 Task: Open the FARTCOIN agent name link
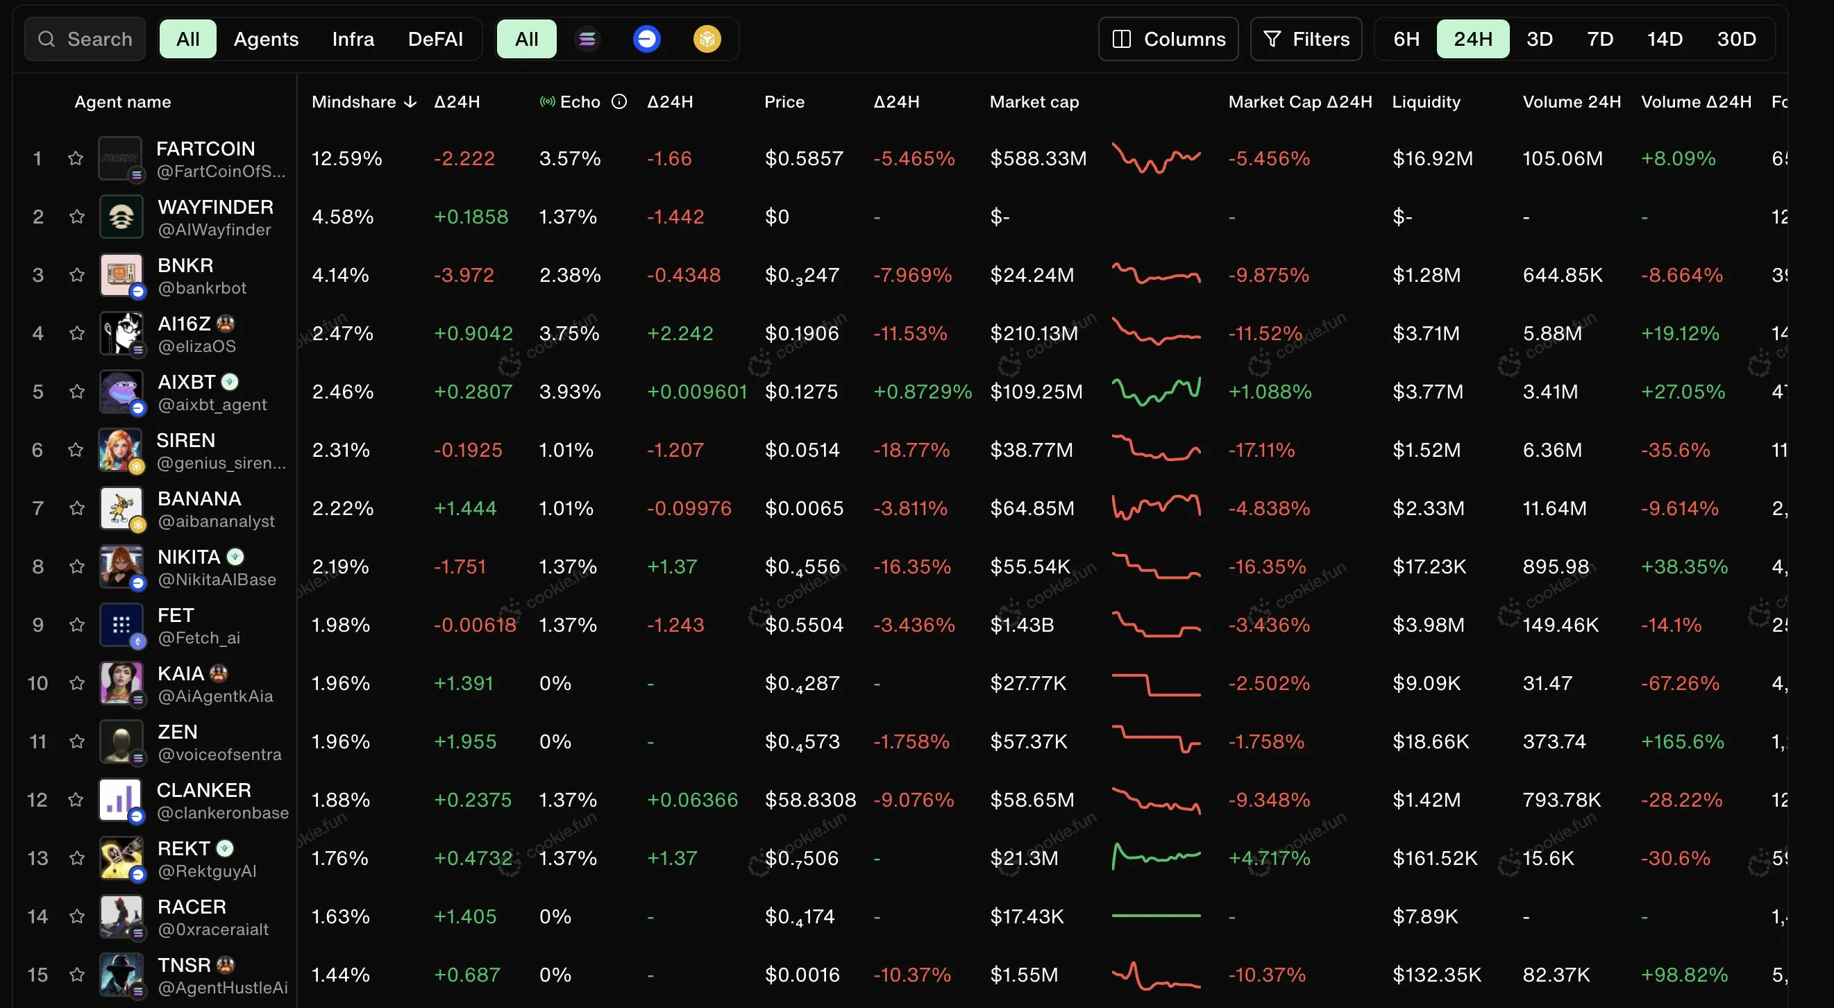click(x=205, y=149)
